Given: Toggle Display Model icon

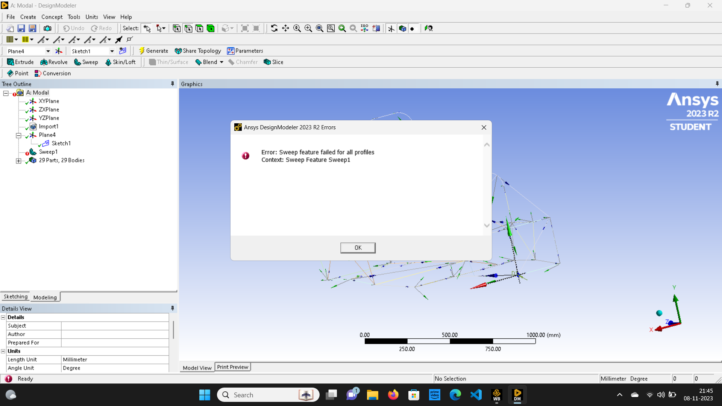Looking at the screenshot, I should coord(402,28).
